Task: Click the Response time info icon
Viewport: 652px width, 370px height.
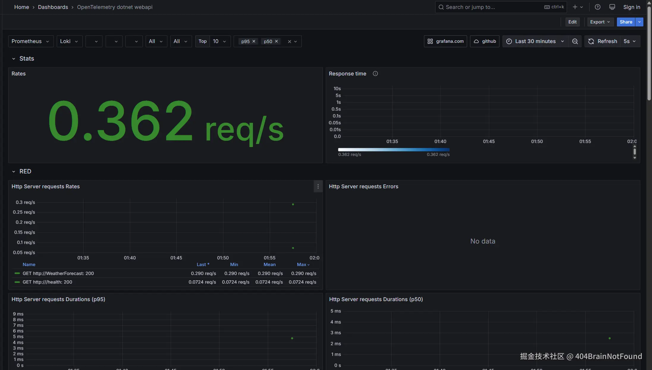Action: 375,74
